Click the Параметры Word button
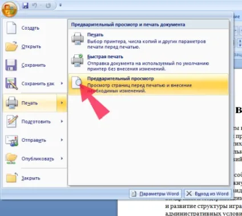This screenshot has width=242, height=216. pyautogui.click(x=155, y=194)
